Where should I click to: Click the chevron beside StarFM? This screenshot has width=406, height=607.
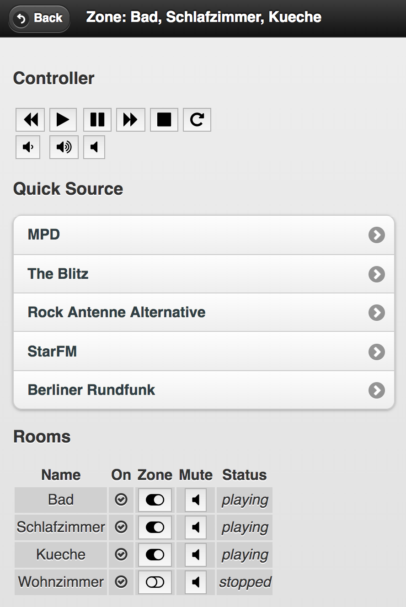coord(376,352)
